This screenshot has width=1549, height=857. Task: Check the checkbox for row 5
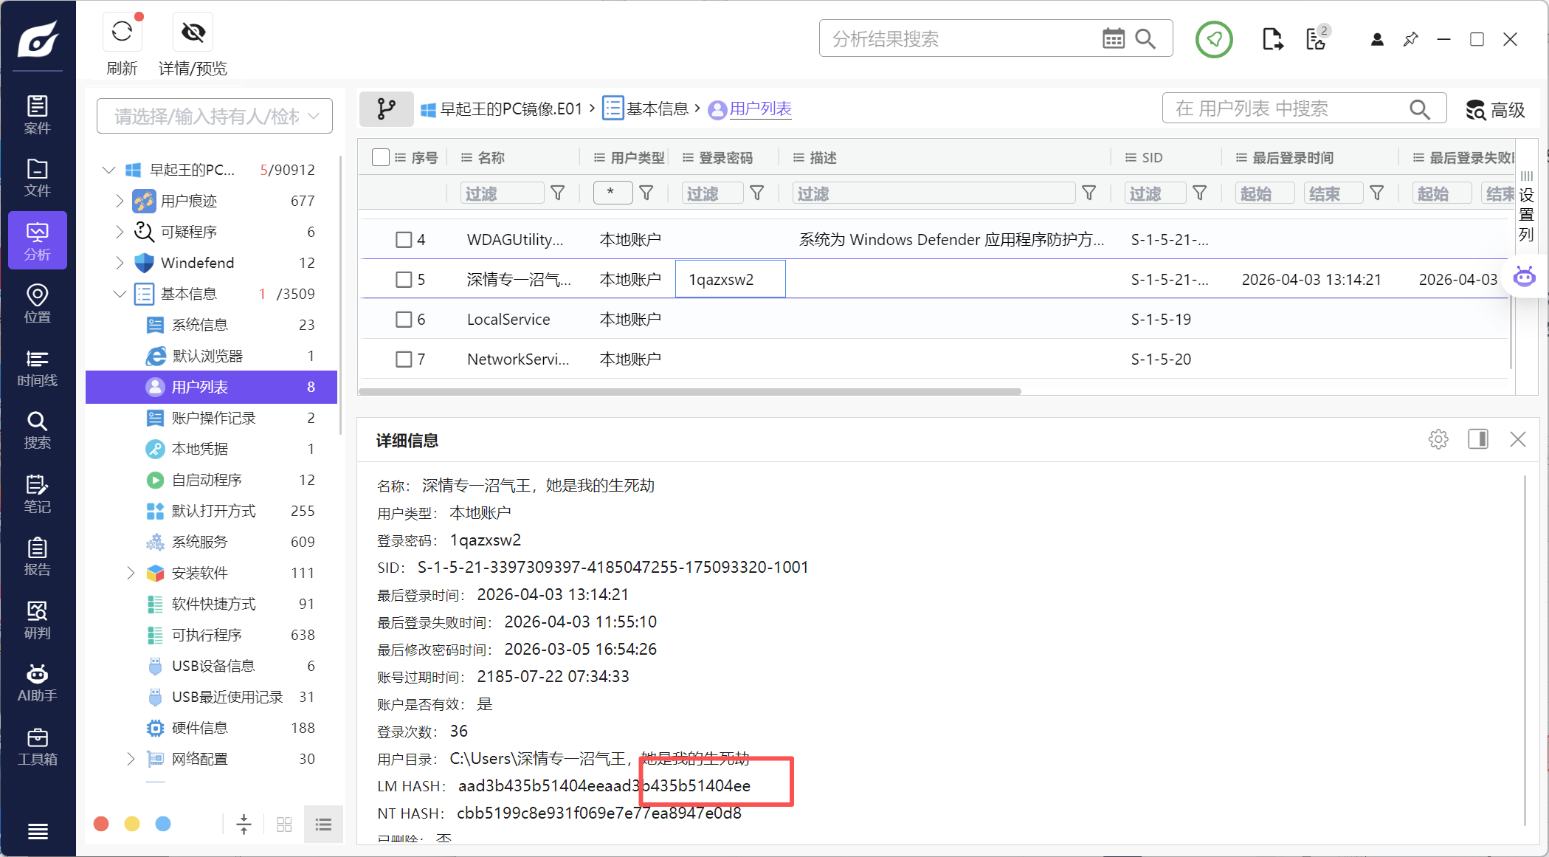[404, 279]
